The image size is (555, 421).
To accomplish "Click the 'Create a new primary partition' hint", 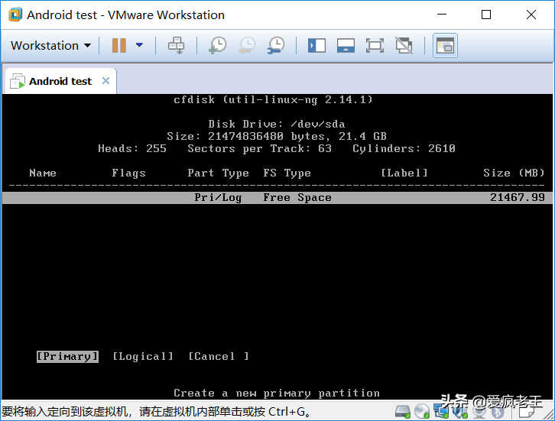I will coord(277,393).
